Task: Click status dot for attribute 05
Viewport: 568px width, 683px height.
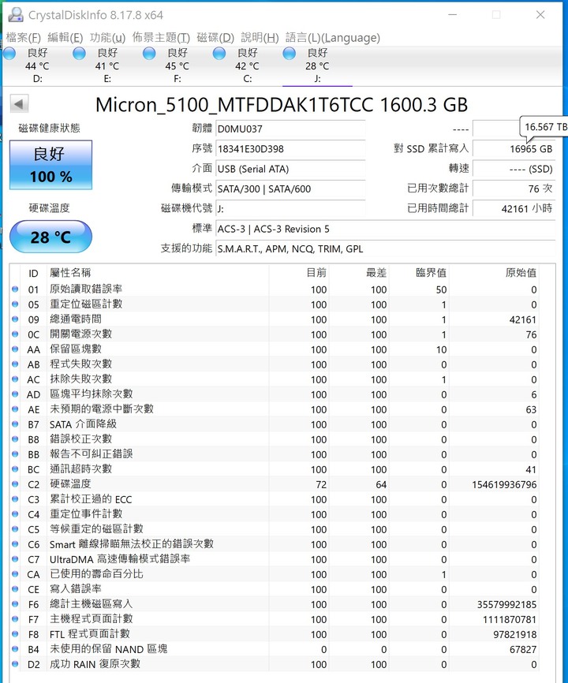Action: tap(15, 304)
